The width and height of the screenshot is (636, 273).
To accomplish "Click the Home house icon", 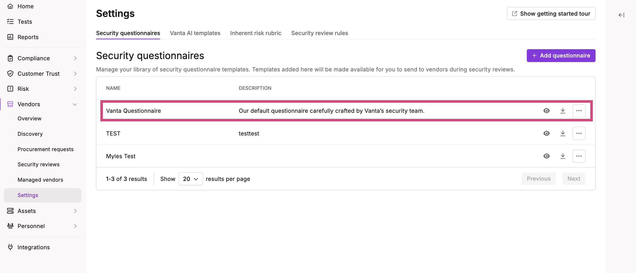I will (x=10, y=6).
